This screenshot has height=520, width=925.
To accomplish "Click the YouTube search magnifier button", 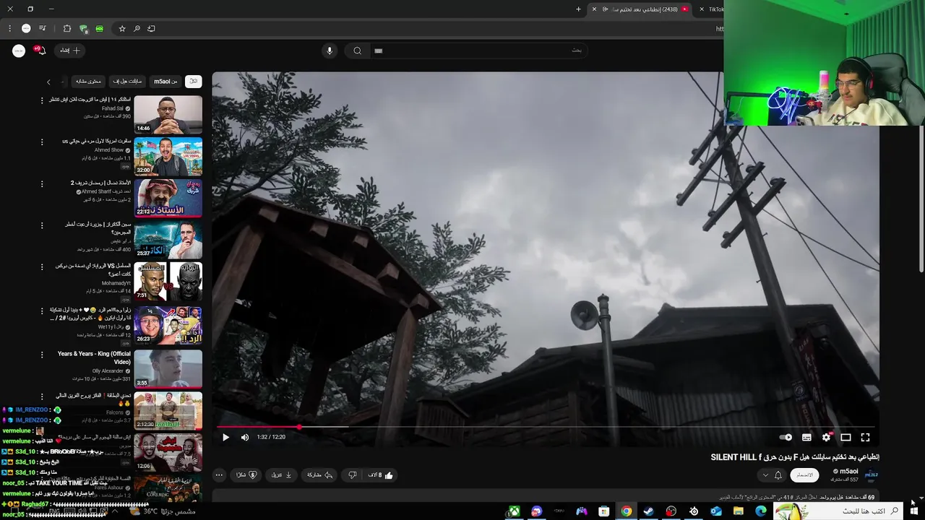I will pos(357,51).
